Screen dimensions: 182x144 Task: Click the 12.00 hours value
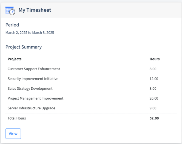[x=154, y=79]
